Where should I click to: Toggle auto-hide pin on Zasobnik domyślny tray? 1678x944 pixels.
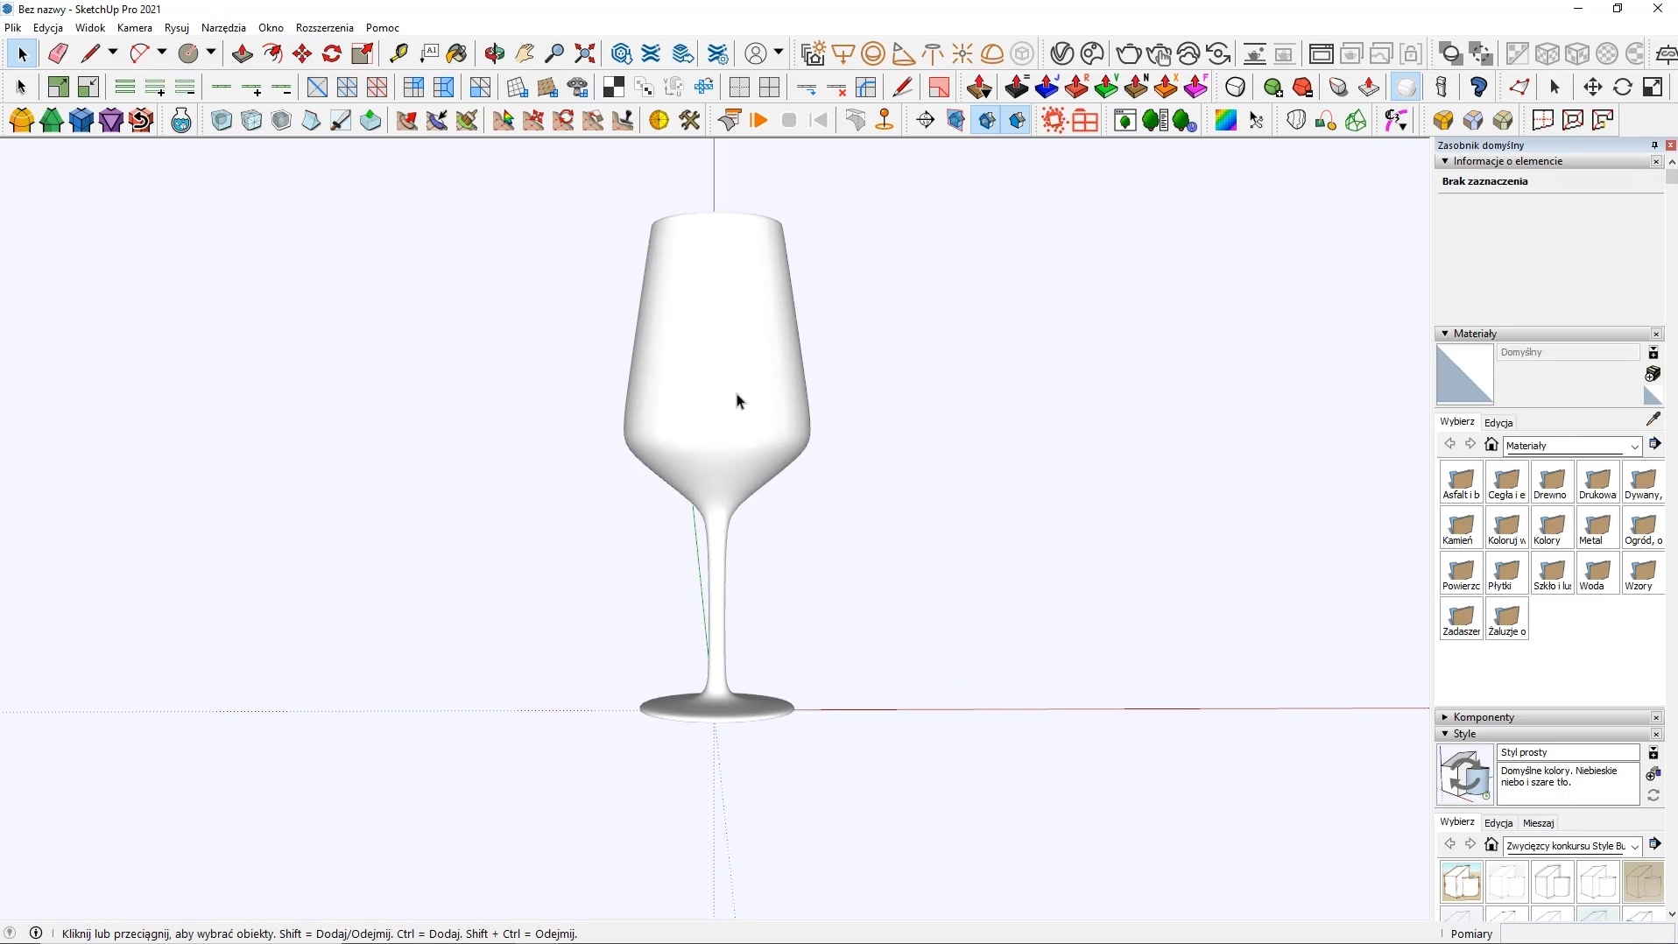point(1654,145)
